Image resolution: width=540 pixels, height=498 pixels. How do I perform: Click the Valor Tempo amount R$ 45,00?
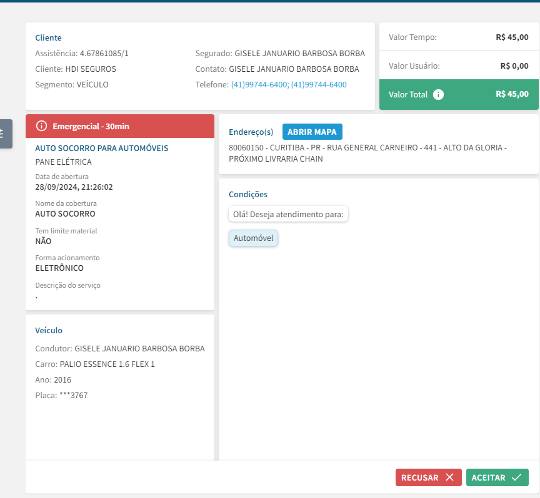[512, 37]
